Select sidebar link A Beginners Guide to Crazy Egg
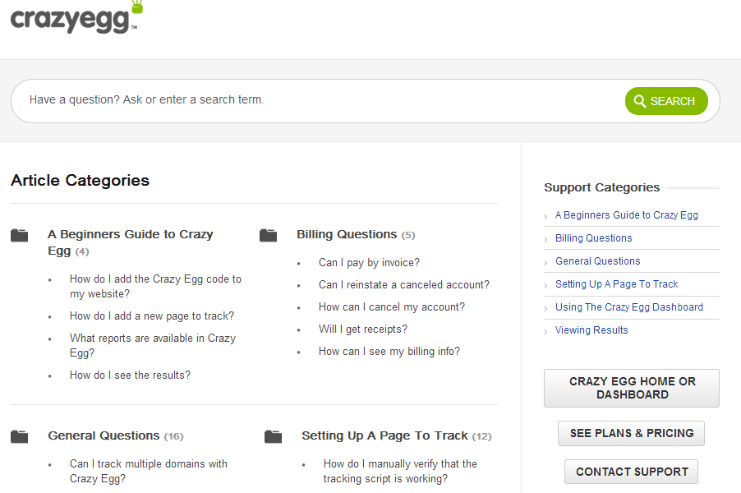 [x=627, y=215]
